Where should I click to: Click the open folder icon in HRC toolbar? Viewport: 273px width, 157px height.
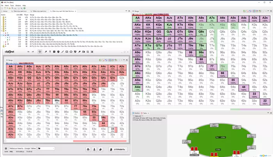pyautogui.click(x=10, y=8)
